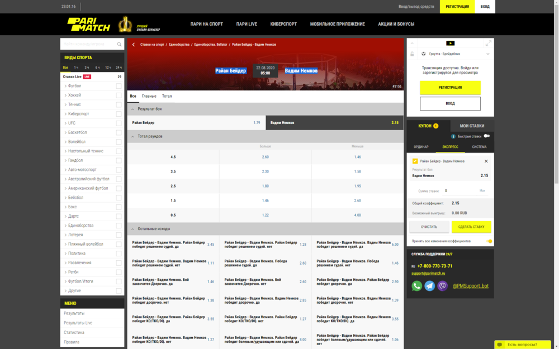Screen dimensions: 559x349
Task: Click Вход in the top header
Action: (x=485, y=7)
